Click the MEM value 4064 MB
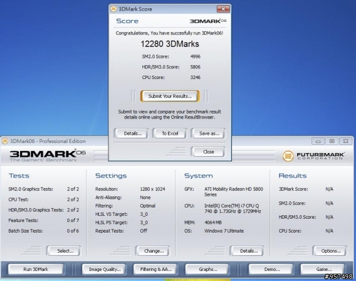Viewport: 356px width, 281px height. coord(212,223)
